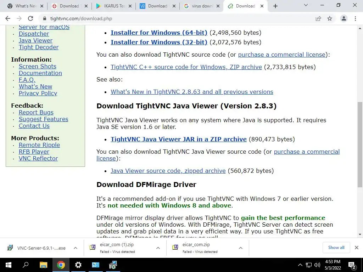Download TightVNC Java Viewer JAR ZIP archive
The image size is (363, 272).
[179, 139]
